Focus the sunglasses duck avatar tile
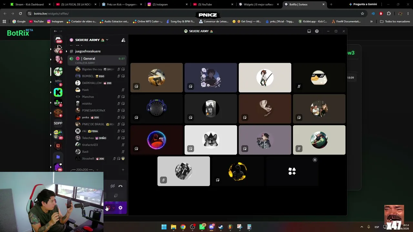The height and width of the screenshot is (232, 413). coord(319,78)
